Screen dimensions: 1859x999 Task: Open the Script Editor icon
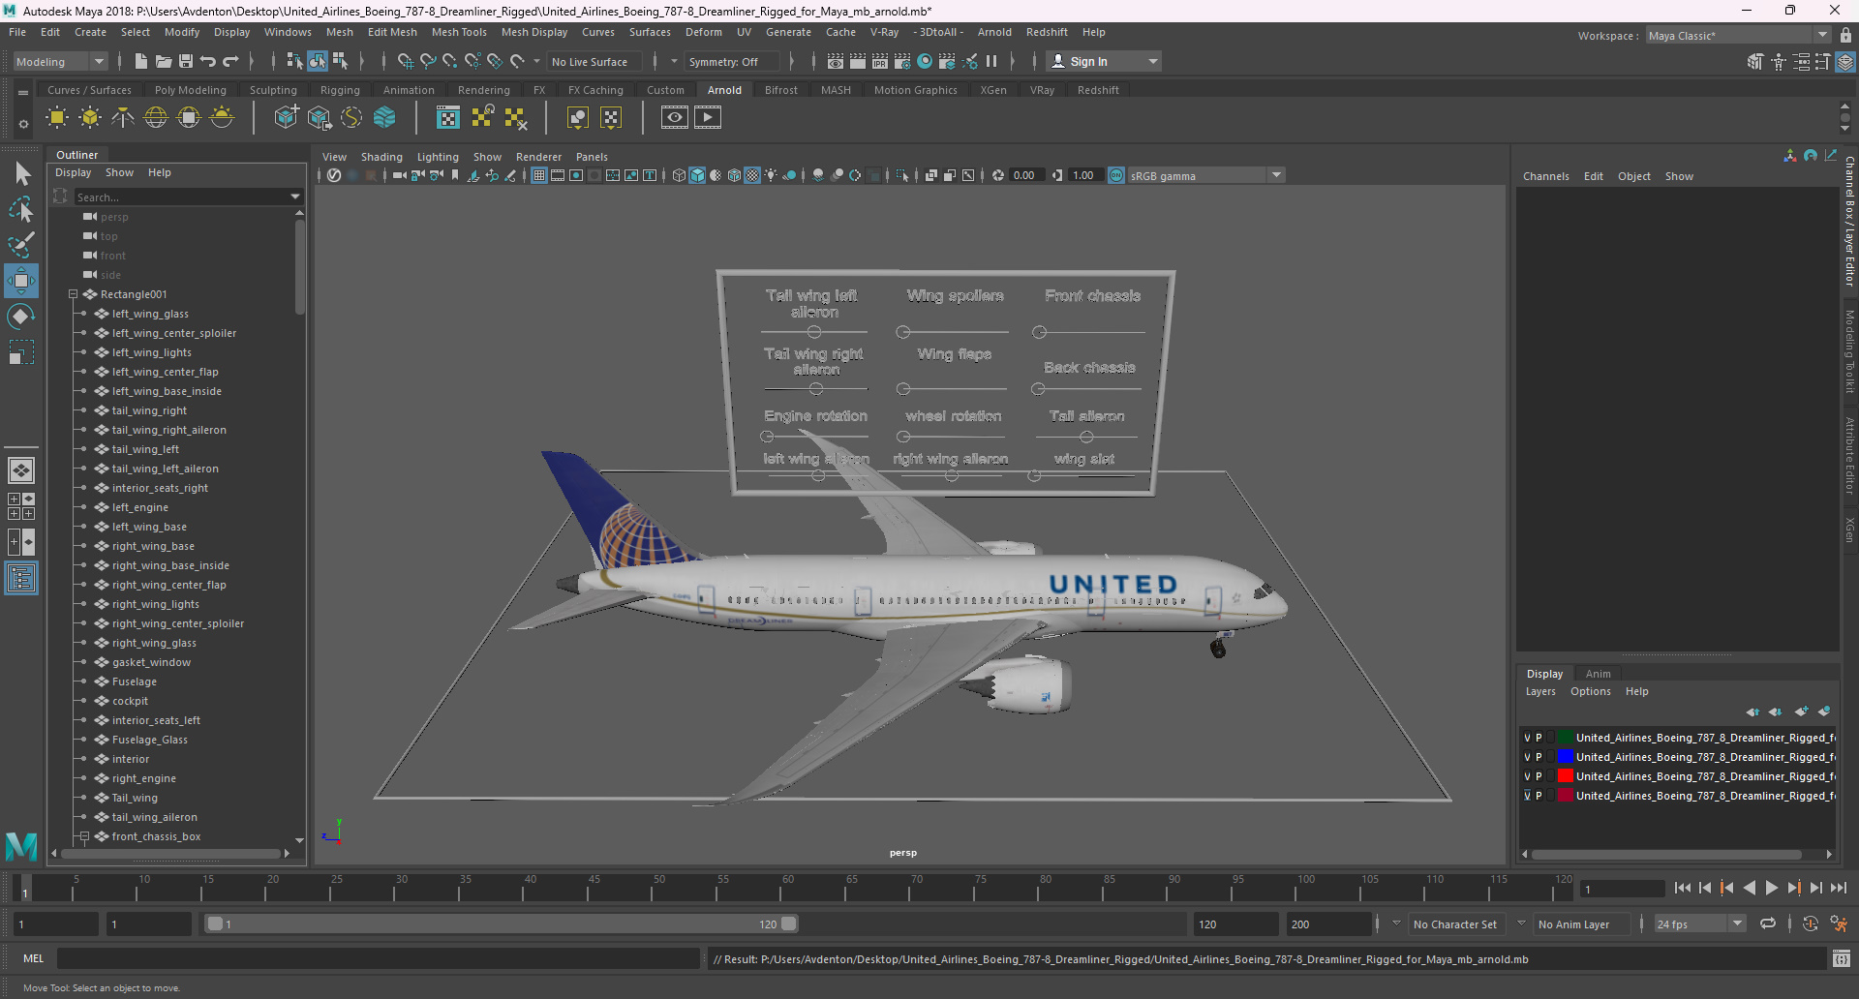click(x=1842, y=959)
